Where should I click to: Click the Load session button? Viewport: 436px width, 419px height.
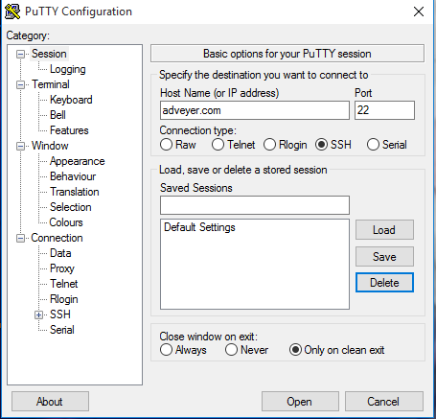tap(384, 229)
